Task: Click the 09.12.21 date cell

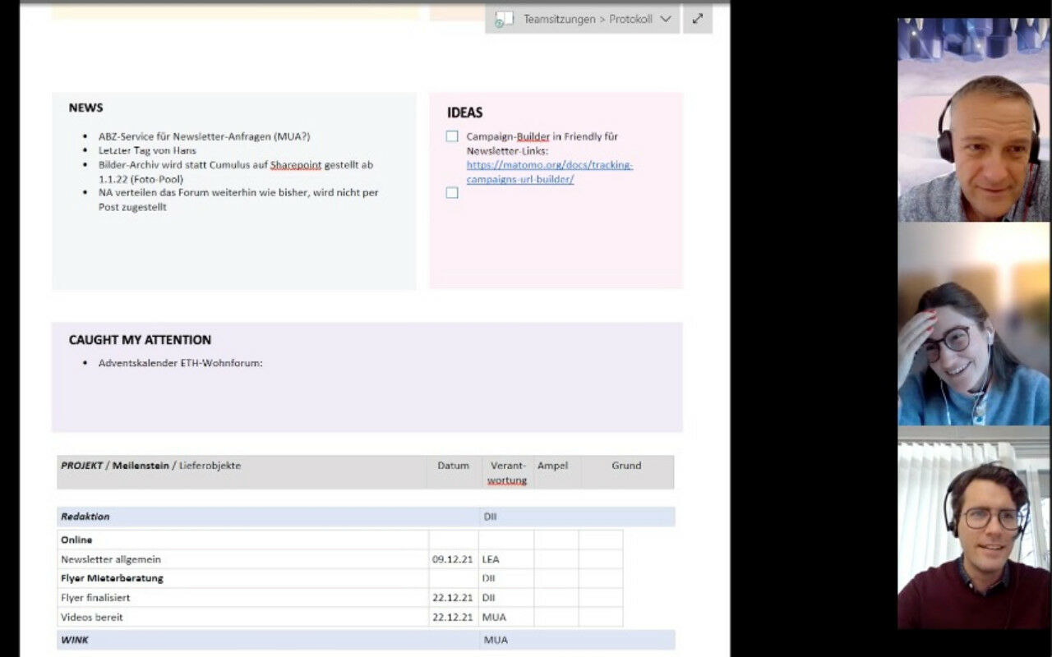Action: (x=452, y=559)
